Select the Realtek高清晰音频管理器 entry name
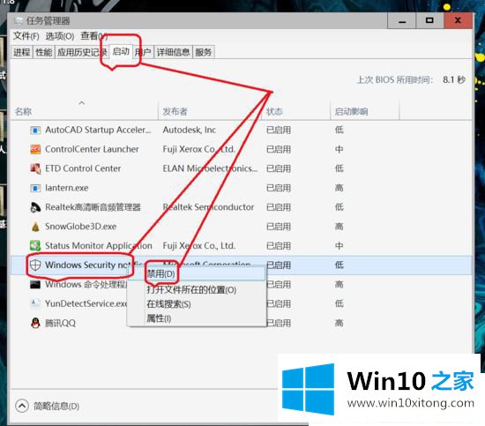This screenshot has width=485, height=426. coord(93,207)
